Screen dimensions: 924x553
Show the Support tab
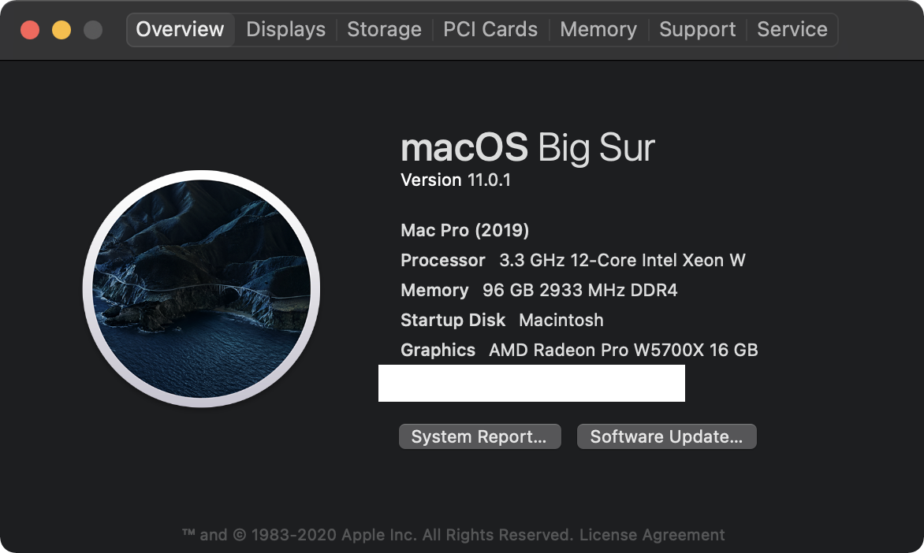coord(697,30)
